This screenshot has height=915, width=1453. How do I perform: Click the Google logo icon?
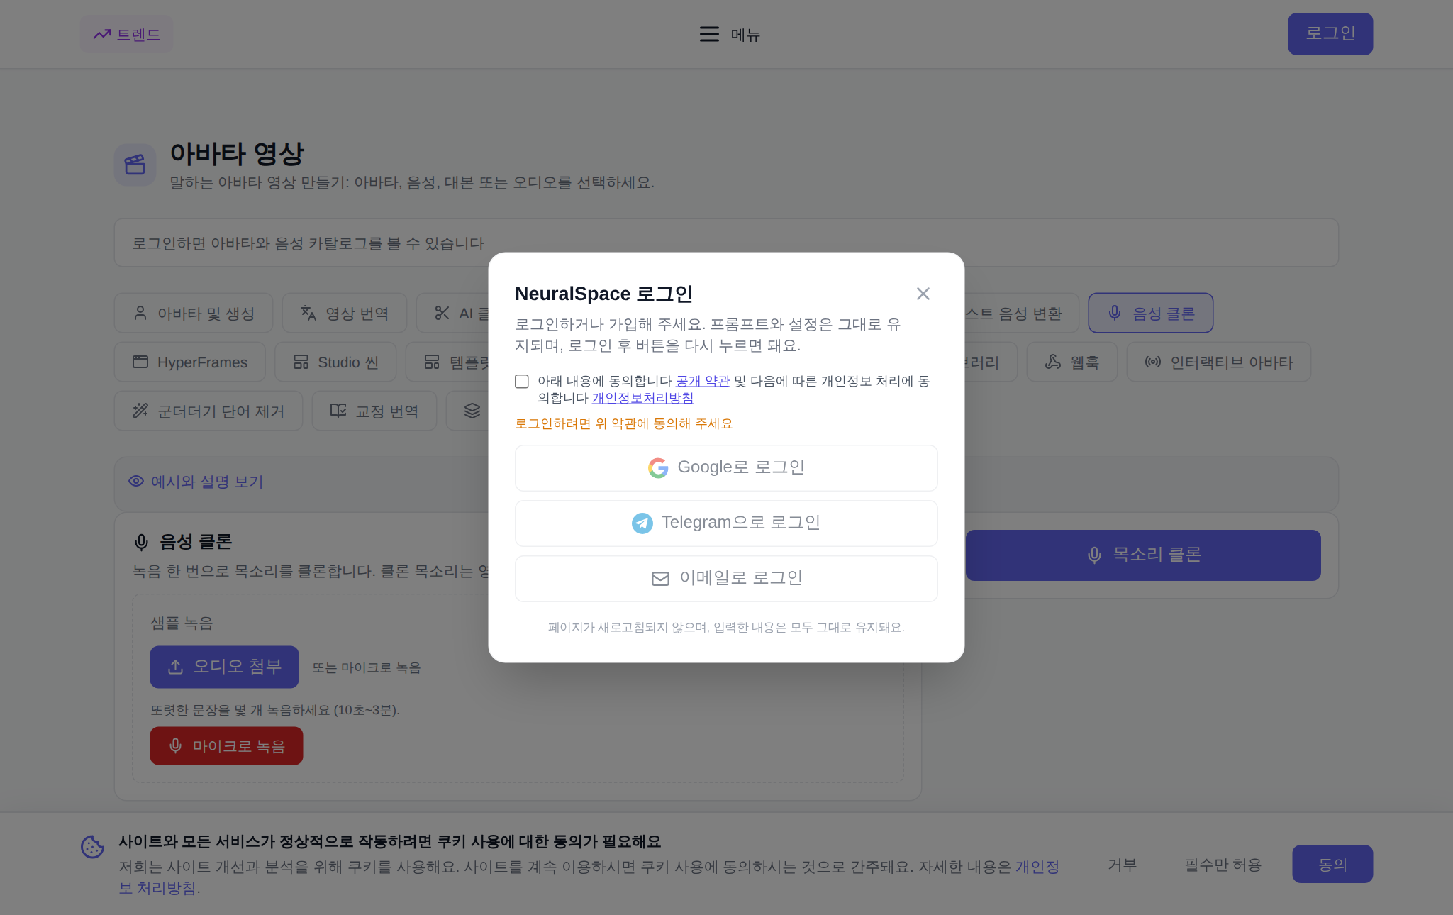click(x=658, y=468)
